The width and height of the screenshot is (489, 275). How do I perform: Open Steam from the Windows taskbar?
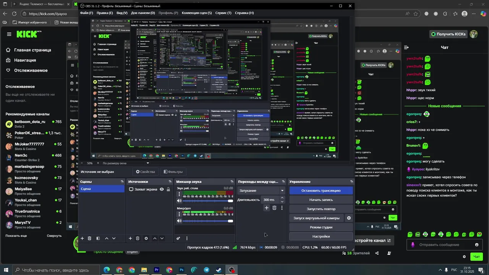[219, 270]
